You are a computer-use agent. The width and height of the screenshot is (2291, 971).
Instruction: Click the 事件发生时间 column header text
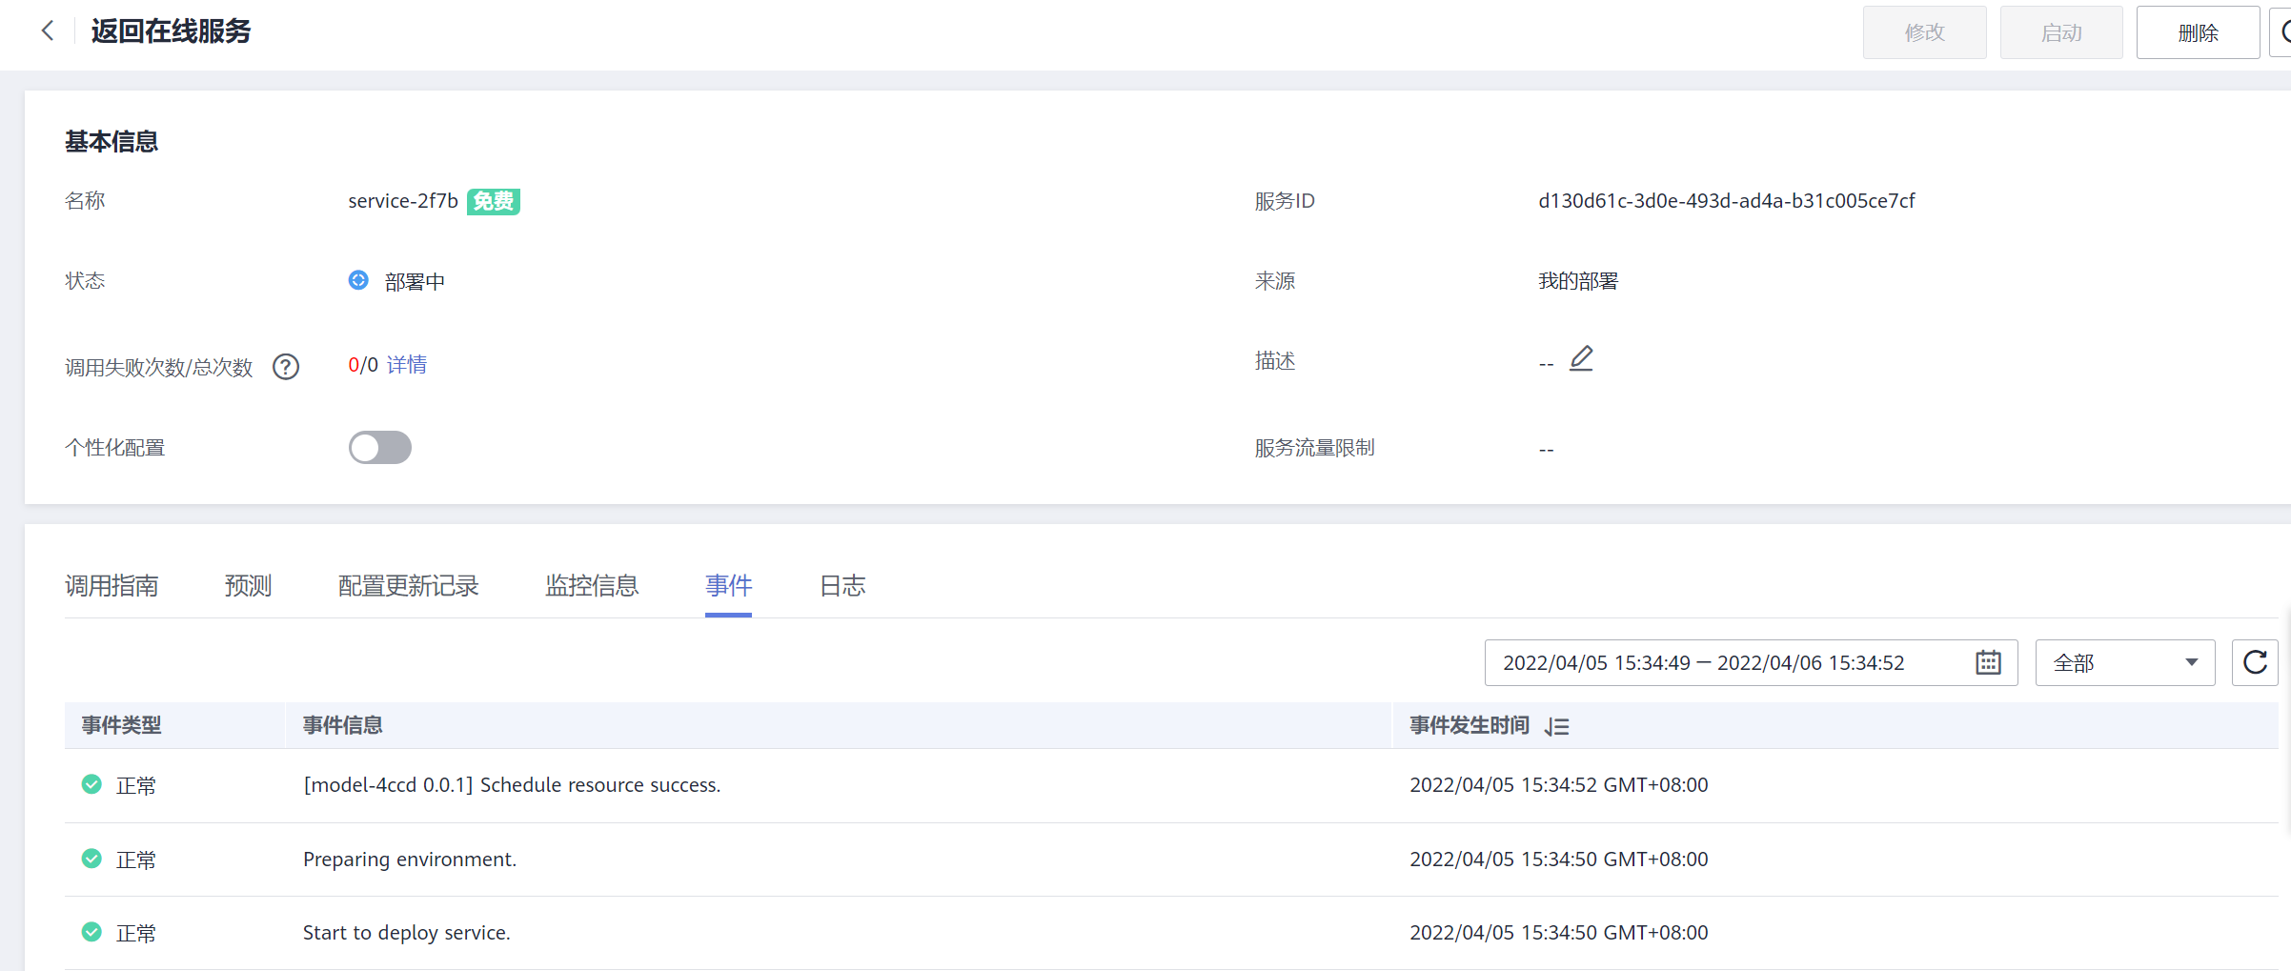click(1469, 725)
